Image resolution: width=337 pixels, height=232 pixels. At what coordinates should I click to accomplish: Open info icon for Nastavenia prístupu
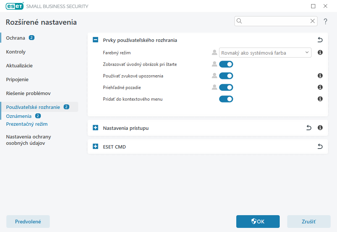tap(320, 128)
